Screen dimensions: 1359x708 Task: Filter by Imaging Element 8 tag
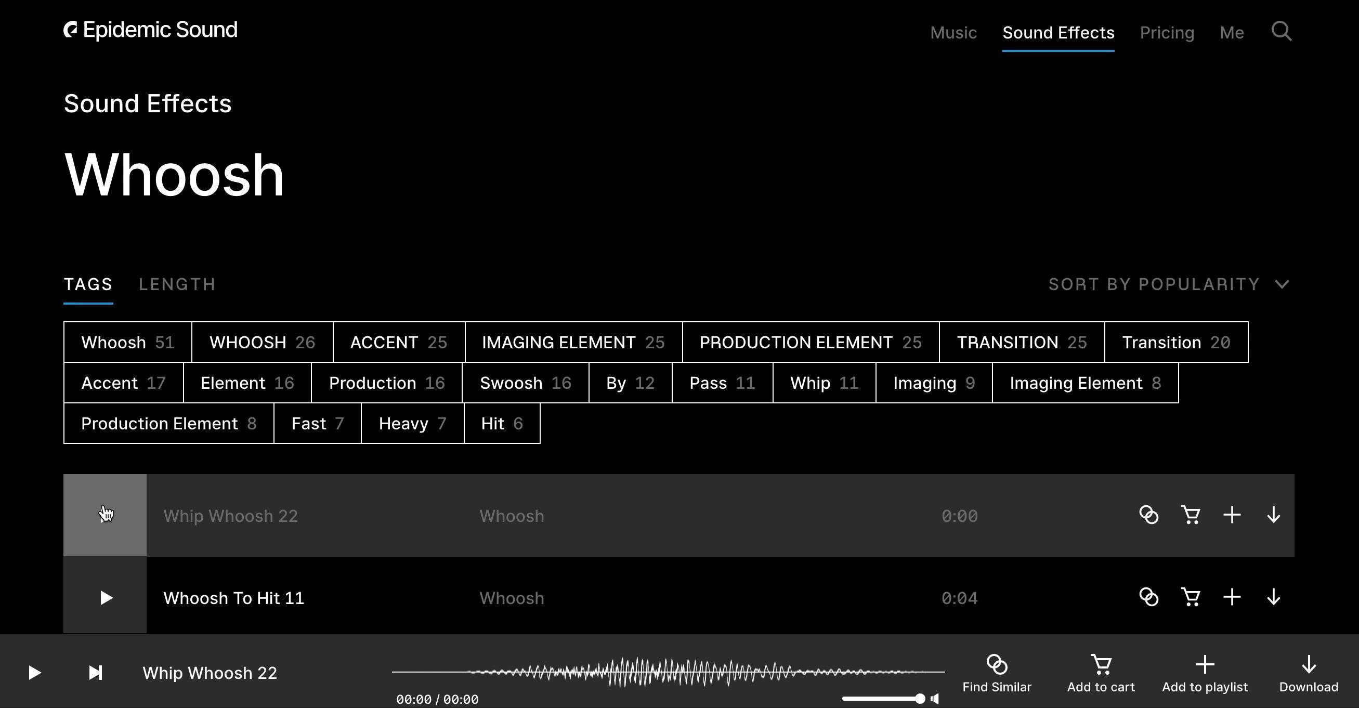click(1085, 383)
